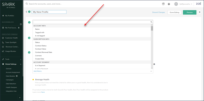Click the Data Modeler info icon
Screen dimensions: 204x101
(17, 76)
